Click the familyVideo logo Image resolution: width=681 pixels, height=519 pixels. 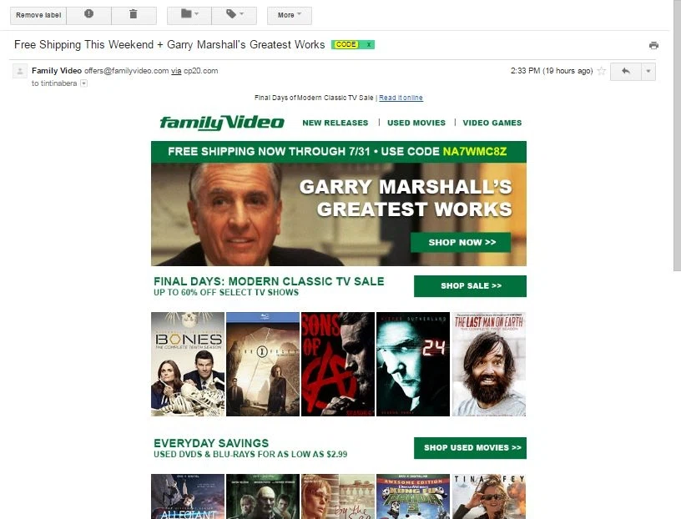click(222, 123)
